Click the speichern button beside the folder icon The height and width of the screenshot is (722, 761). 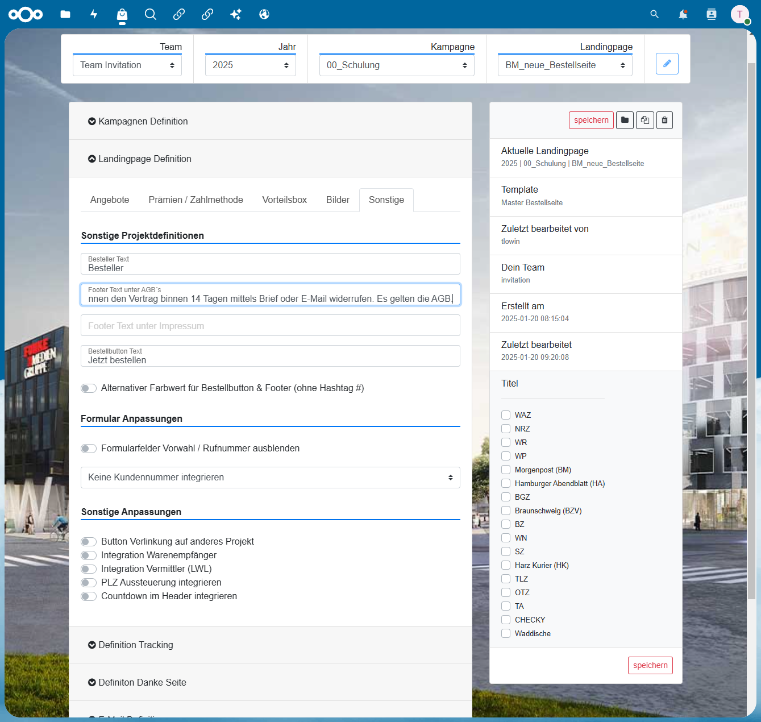[x=591, y=120]
